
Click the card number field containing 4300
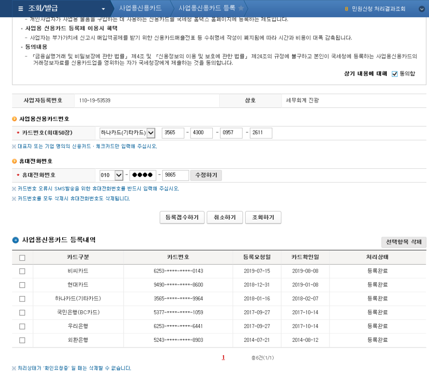pos(201,133)
